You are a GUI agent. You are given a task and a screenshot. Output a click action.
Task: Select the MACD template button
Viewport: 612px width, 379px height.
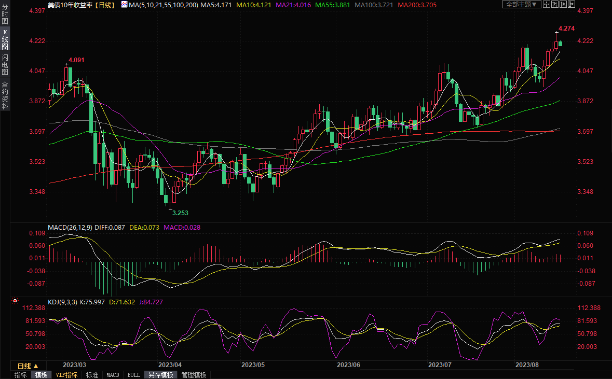113,375
